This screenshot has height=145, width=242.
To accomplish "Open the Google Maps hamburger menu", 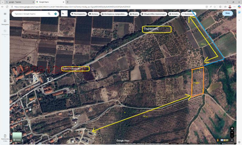I will coord(5,14).
